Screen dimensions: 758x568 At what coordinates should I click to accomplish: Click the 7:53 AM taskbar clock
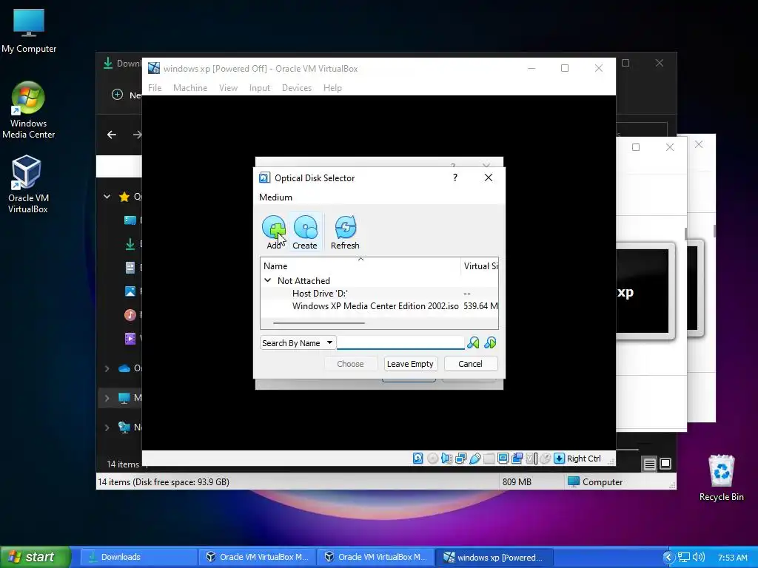tap(732, 558)
